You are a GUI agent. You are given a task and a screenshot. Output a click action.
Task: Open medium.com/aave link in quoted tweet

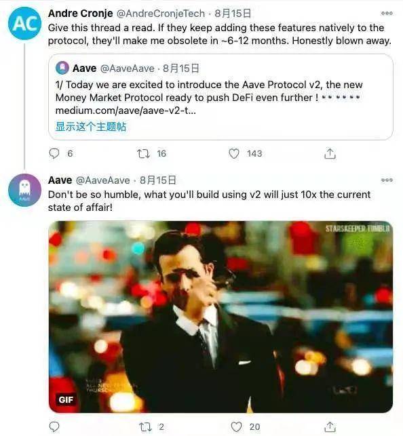click(126, 111)
